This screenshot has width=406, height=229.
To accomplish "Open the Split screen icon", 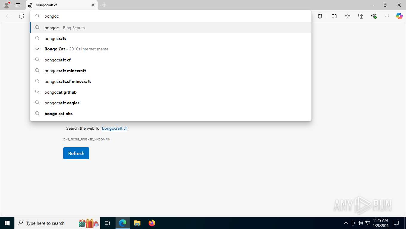I will [x=334, y=16].
